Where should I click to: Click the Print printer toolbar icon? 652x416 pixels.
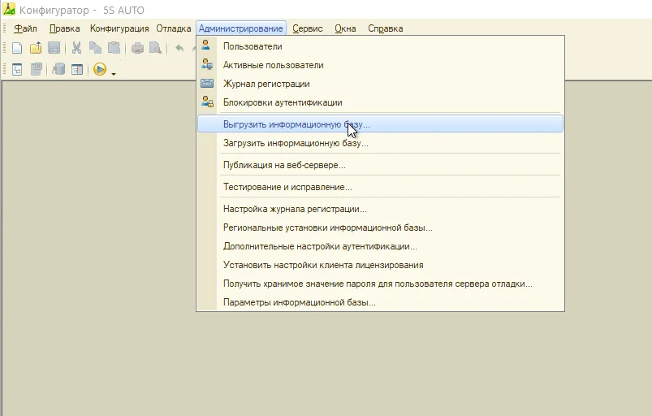pos(137,48)
